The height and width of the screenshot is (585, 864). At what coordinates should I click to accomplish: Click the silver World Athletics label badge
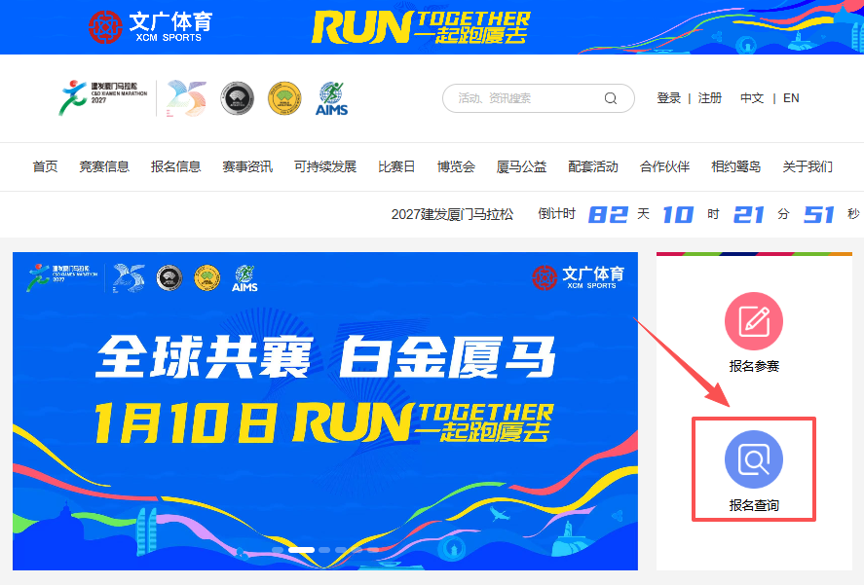[238, 98]
